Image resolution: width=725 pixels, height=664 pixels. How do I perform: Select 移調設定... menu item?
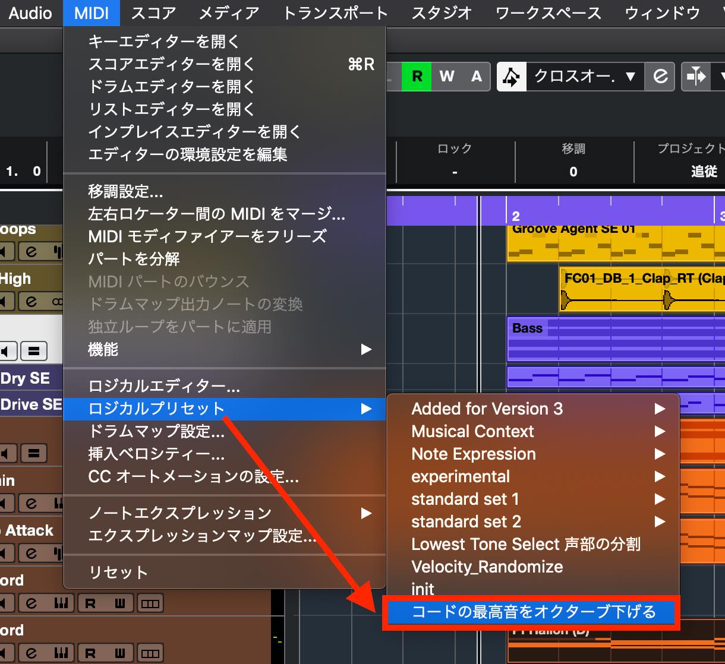[x=225, y=191]
